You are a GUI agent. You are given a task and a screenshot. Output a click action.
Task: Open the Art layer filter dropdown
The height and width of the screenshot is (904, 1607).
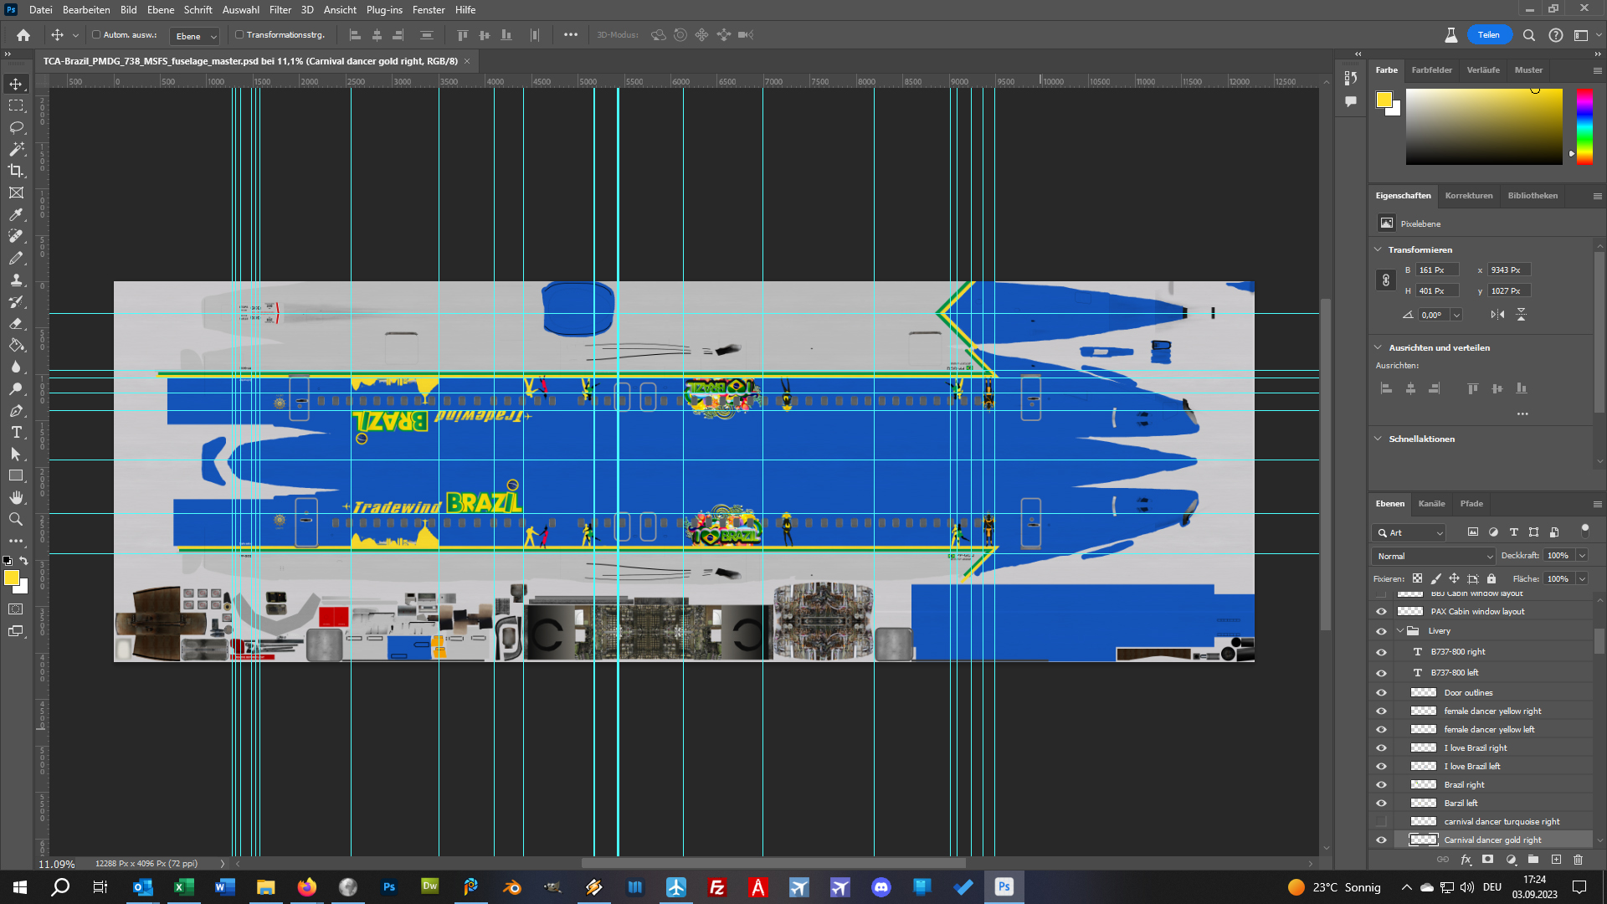[1409, 532]
